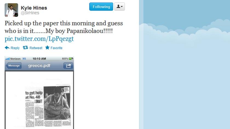Image resolution: width=230 pixels, height=129 pixels.
Task: Open the newspaper photo of basketball player
Action: coord(57,103)
